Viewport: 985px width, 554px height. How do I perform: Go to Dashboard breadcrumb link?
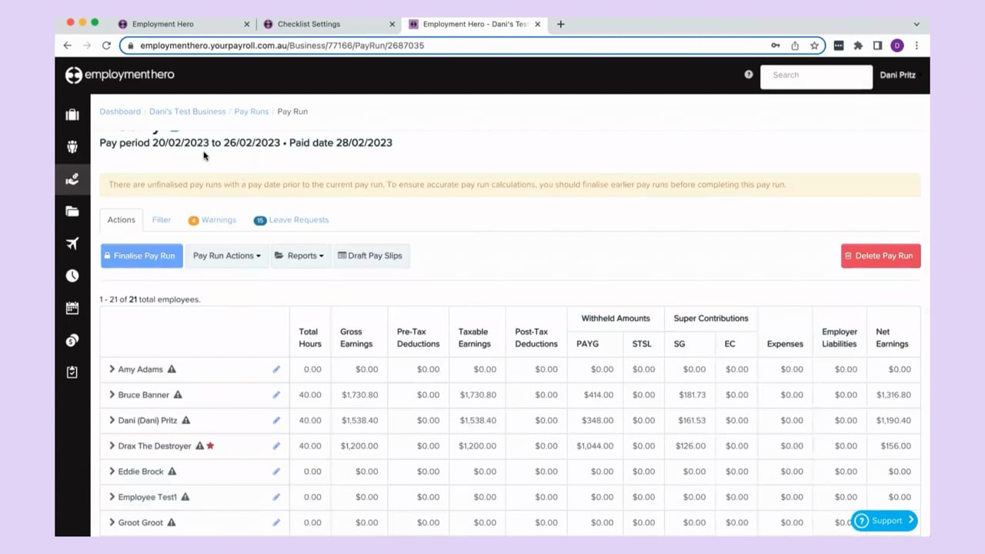120,112
